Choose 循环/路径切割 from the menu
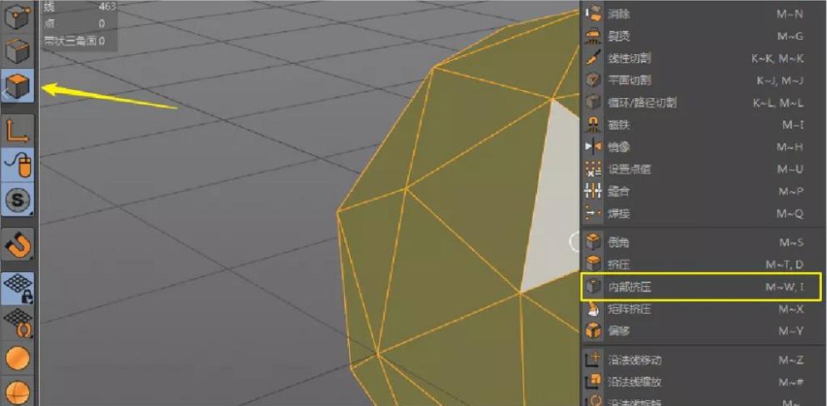 [701, 102]
